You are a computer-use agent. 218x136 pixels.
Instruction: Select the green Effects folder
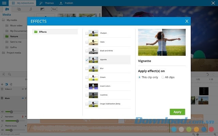[55, 32]
